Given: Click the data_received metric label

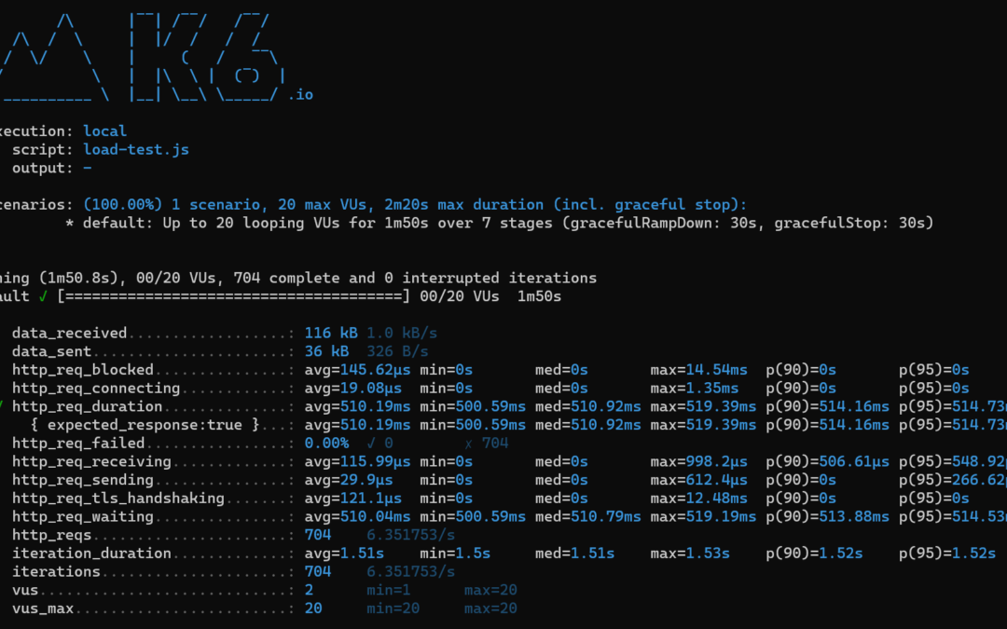Looking at the screenshot, I should click(70, 333).
